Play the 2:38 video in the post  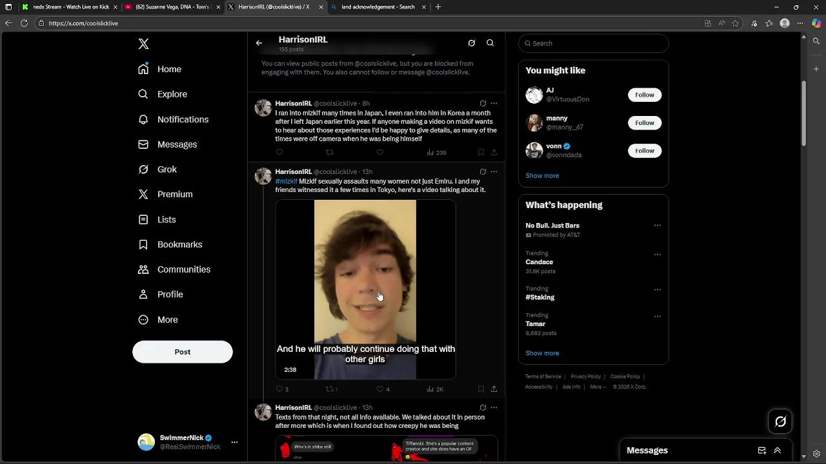[365, 289]
